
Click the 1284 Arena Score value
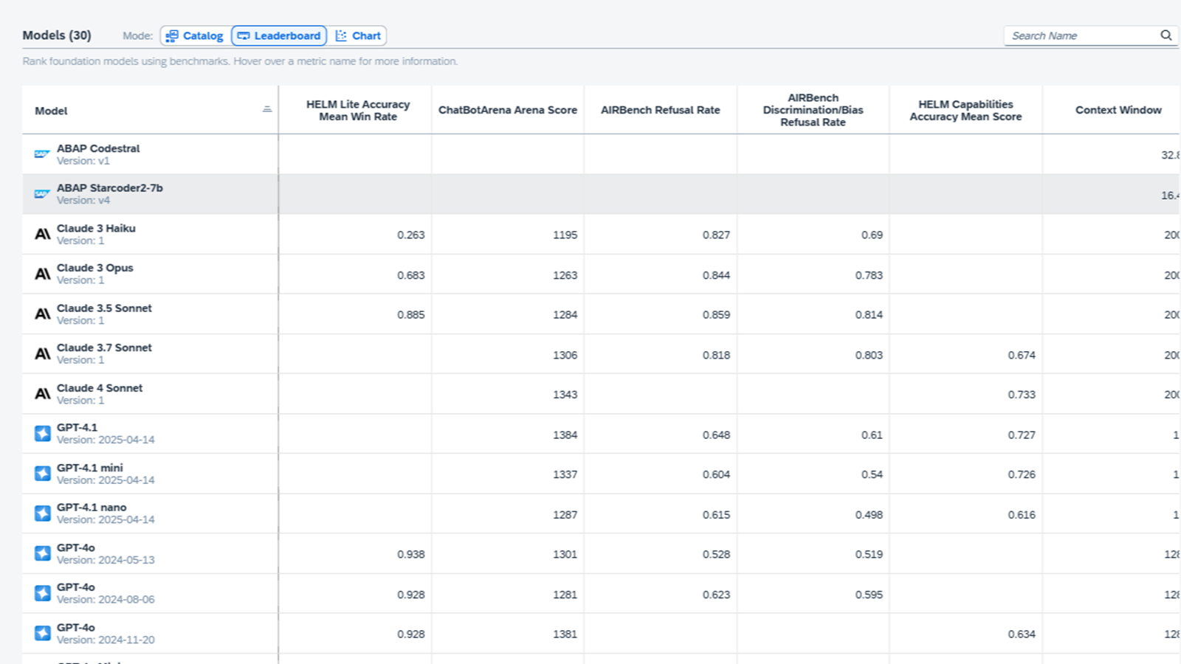[x=565, y=314]
